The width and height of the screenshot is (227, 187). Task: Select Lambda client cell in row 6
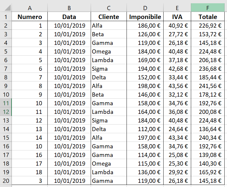tap(109, 60)
